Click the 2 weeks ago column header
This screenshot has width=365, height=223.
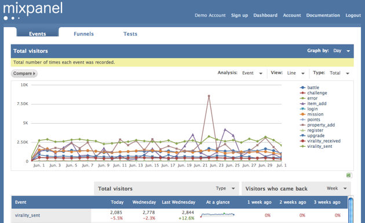tap(293, 202)
